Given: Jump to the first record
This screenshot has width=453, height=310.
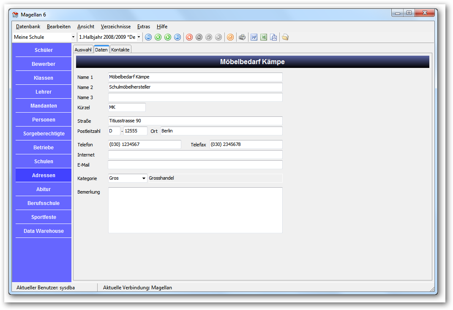Looking at the screenshot, I should point(148,37).
